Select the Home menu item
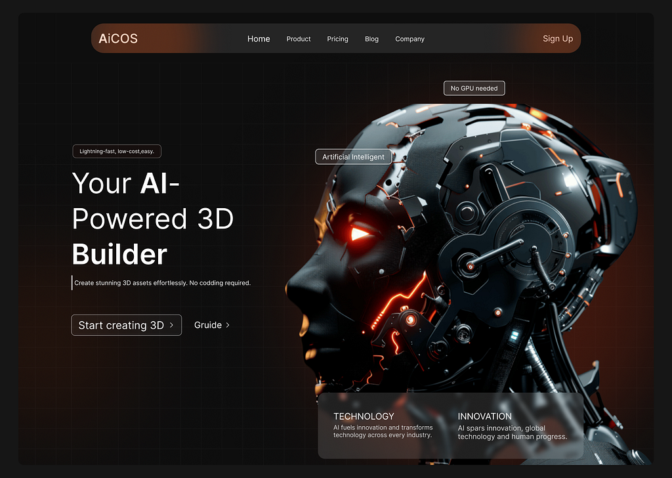This screenshot has width=672, height=478. [x=259, y=39]
